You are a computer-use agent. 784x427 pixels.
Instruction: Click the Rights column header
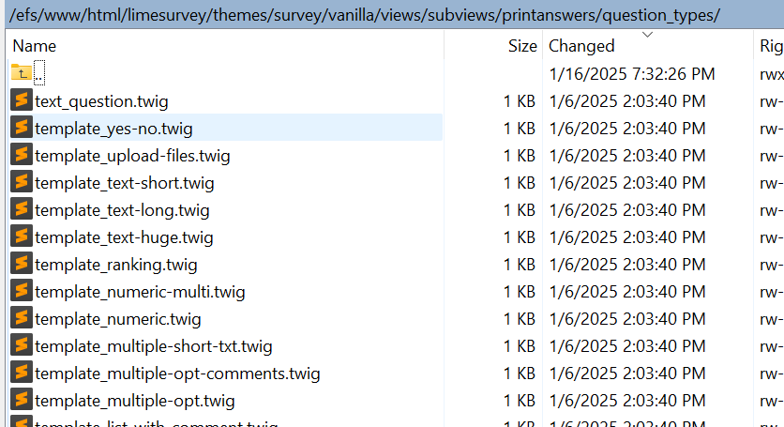click(769, 46)
